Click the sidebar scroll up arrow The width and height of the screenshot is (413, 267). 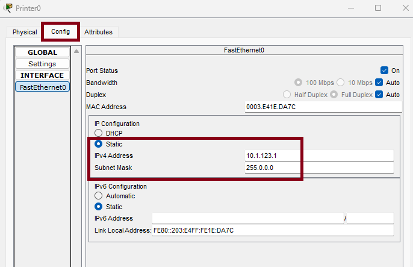coord(76,51)
